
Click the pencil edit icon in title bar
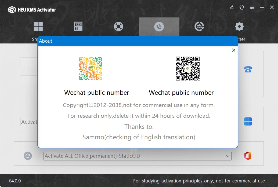tap(232, 8)
